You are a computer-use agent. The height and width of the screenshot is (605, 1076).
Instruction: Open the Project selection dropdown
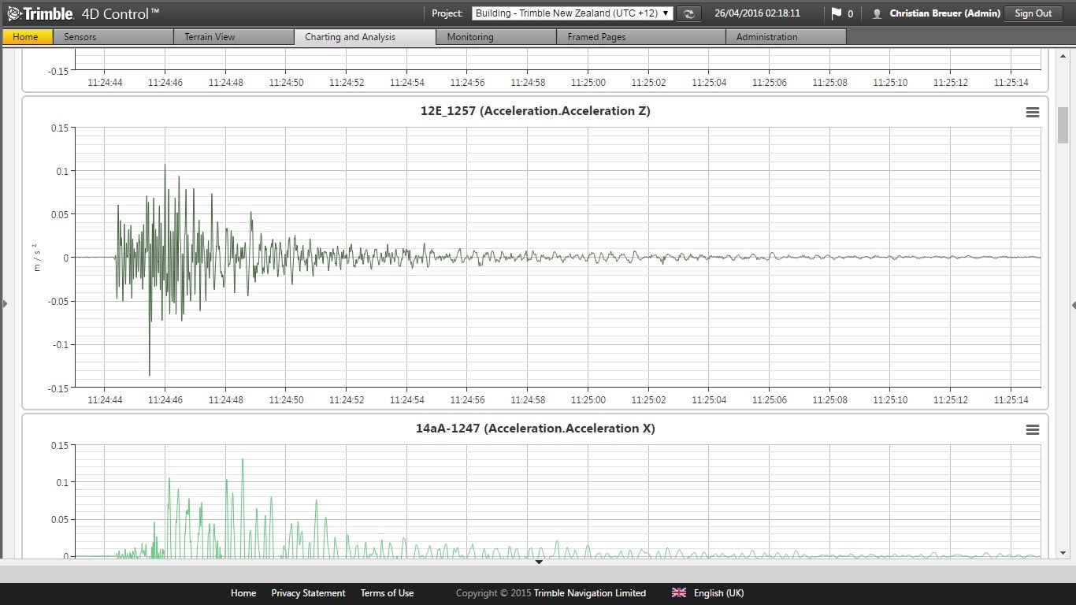(572, 13)
